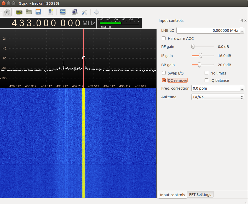Click the tools wrench toolbar icon
Screen dimensions: 248x204
pos(84,12)
